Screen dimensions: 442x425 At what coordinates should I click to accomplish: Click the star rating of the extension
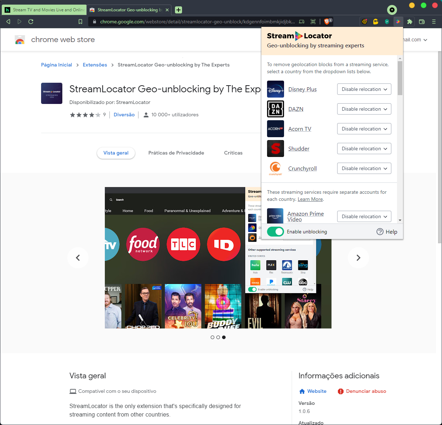[x=85, y=115]
